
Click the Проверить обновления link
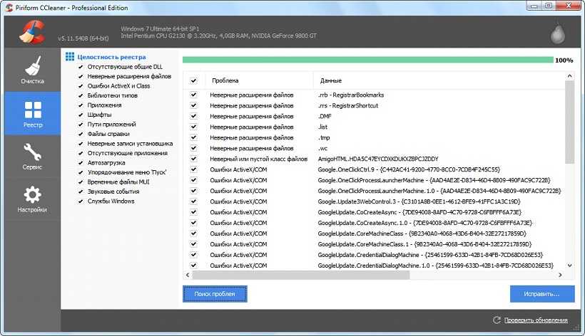pyautogui.click(x=536, y=320)
